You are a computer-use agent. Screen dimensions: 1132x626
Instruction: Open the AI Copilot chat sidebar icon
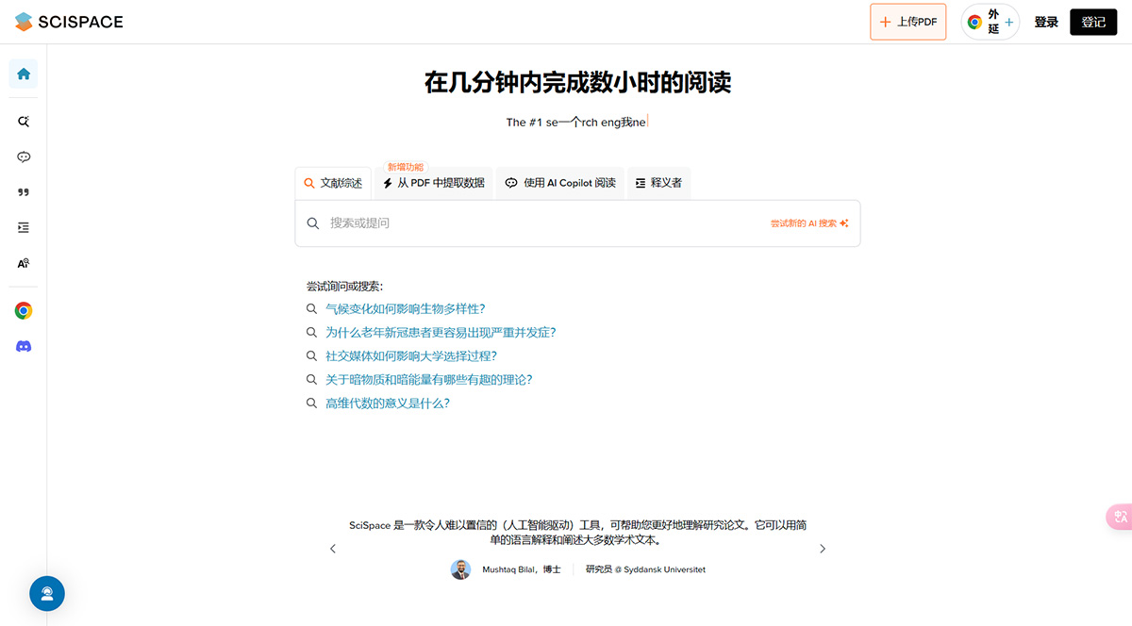pyautogui.click(x=22, y=156)
